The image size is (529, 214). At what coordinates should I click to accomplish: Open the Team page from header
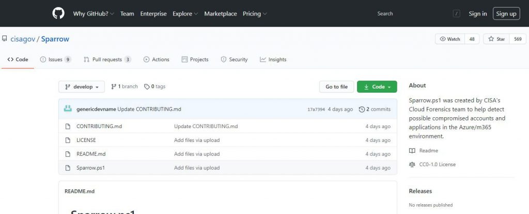[127, 14]
